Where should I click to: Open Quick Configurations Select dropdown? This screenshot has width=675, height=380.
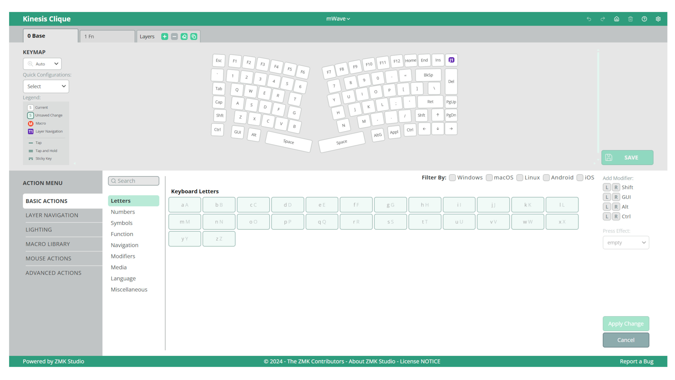46,86
